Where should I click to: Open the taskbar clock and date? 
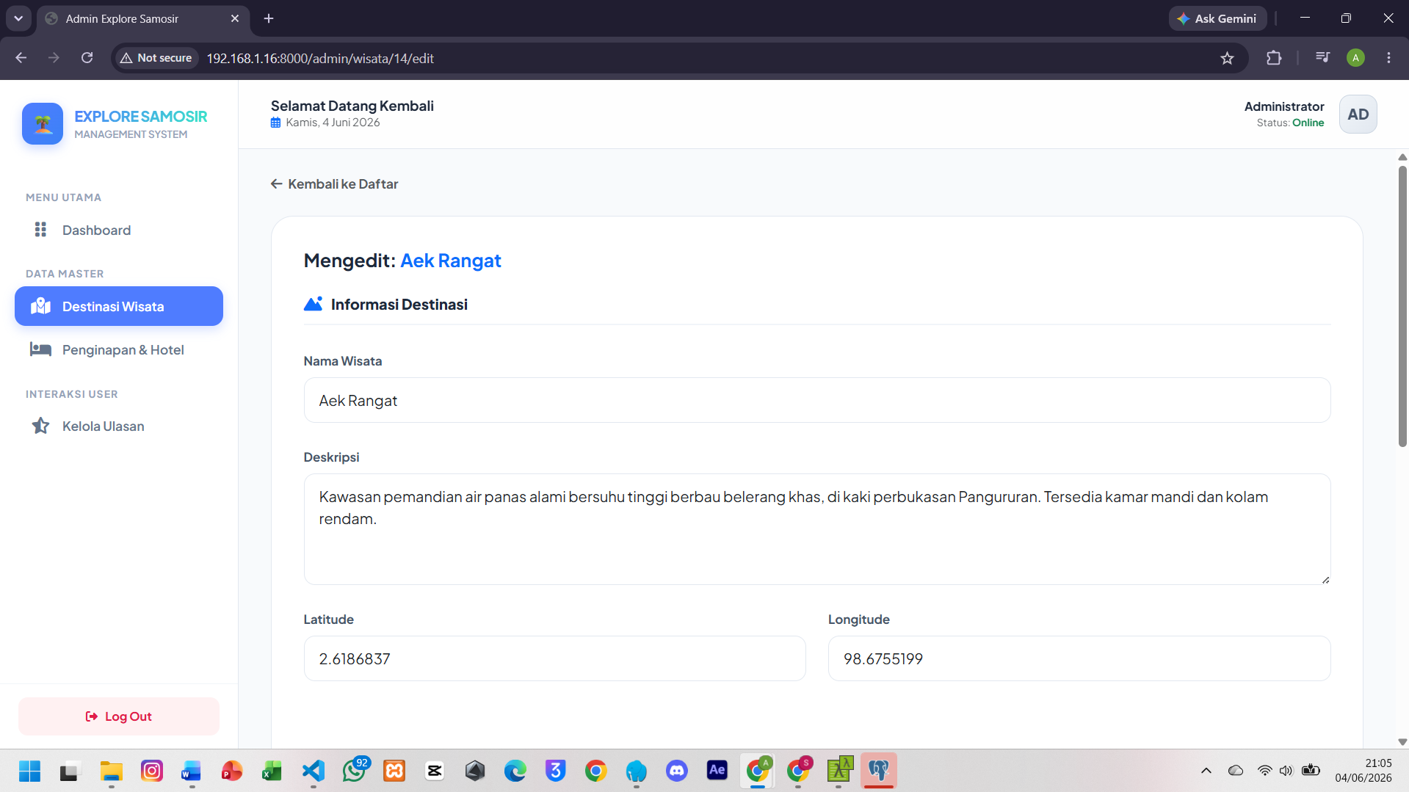1363,771
